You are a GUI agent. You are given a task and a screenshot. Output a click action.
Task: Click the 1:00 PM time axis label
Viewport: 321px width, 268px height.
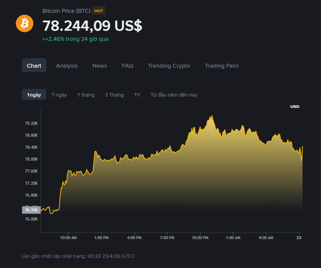pyautogui.click(x=101, y=238)
